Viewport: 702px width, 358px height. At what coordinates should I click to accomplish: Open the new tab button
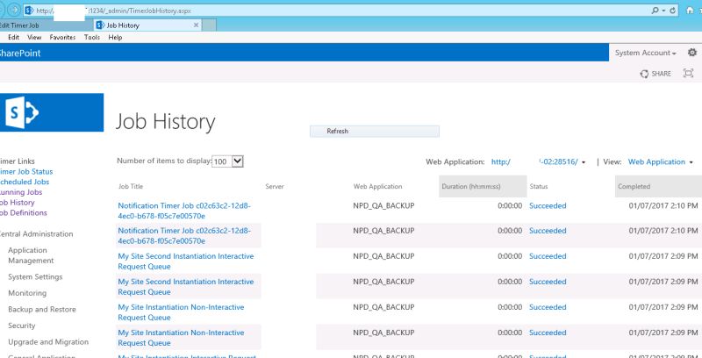pos(210,25)
